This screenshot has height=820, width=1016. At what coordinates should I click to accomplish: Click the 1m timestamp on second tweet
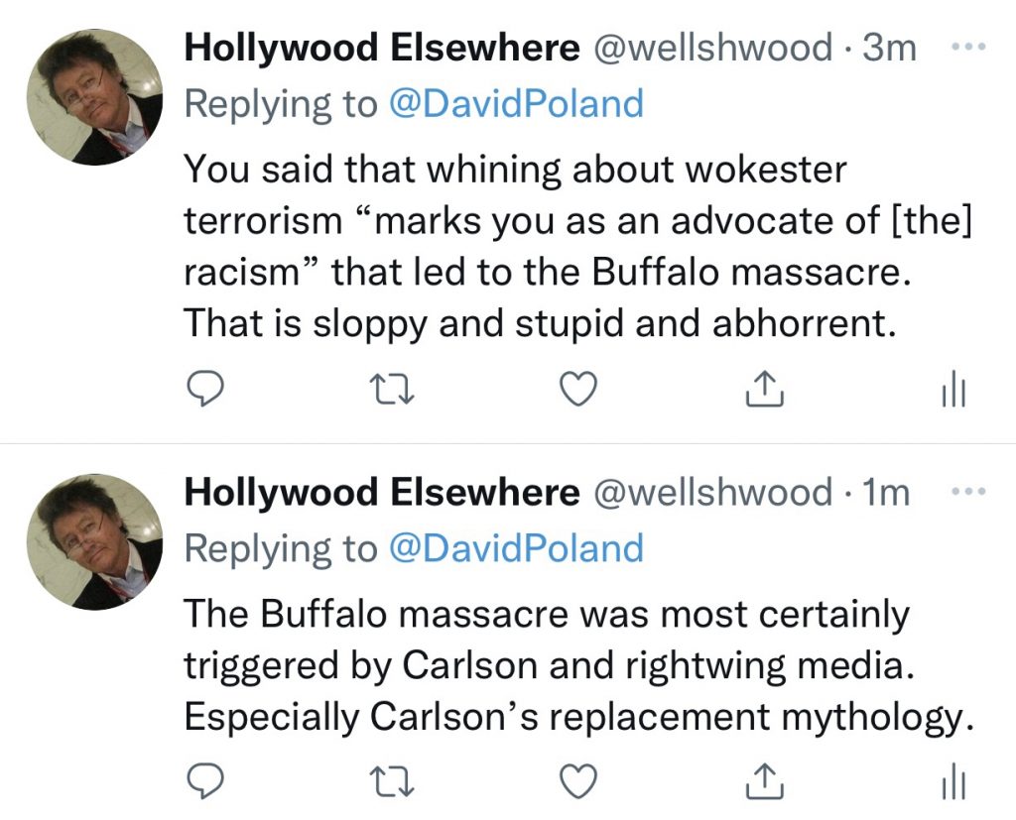(886, 492)
